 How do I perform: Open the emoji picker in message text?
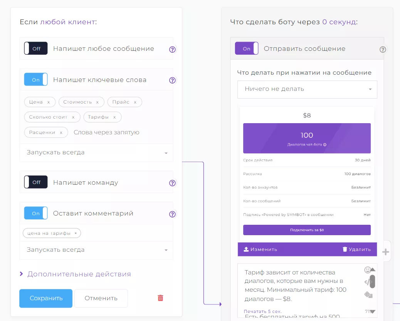pos(368,270)
